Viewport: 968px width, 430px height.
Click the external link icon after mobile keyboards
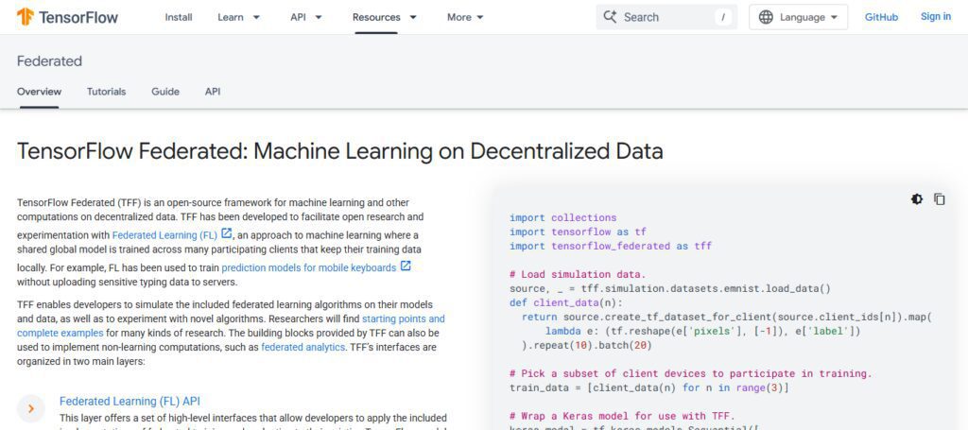[x=406, y=267]
